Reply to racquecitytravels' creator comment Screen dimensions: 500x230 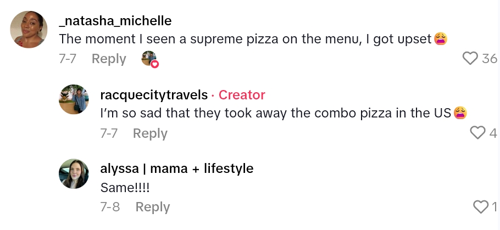150,133
